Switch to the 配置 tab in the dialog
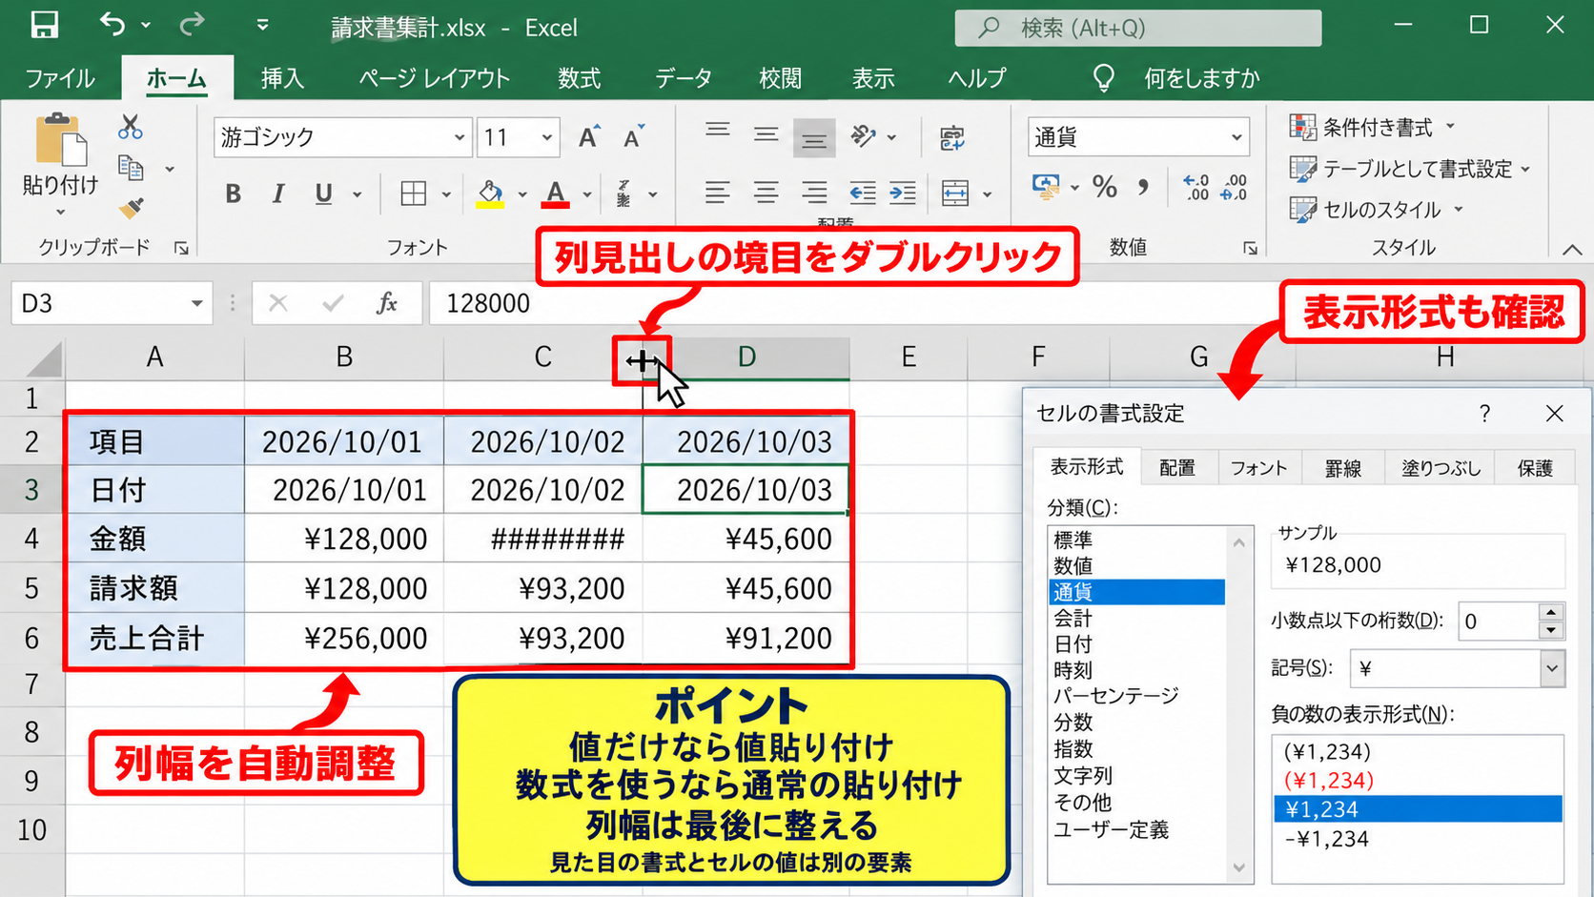The width and height of the screenshot is (1594, 897). pyautogui.click(x=1177, y=468)
